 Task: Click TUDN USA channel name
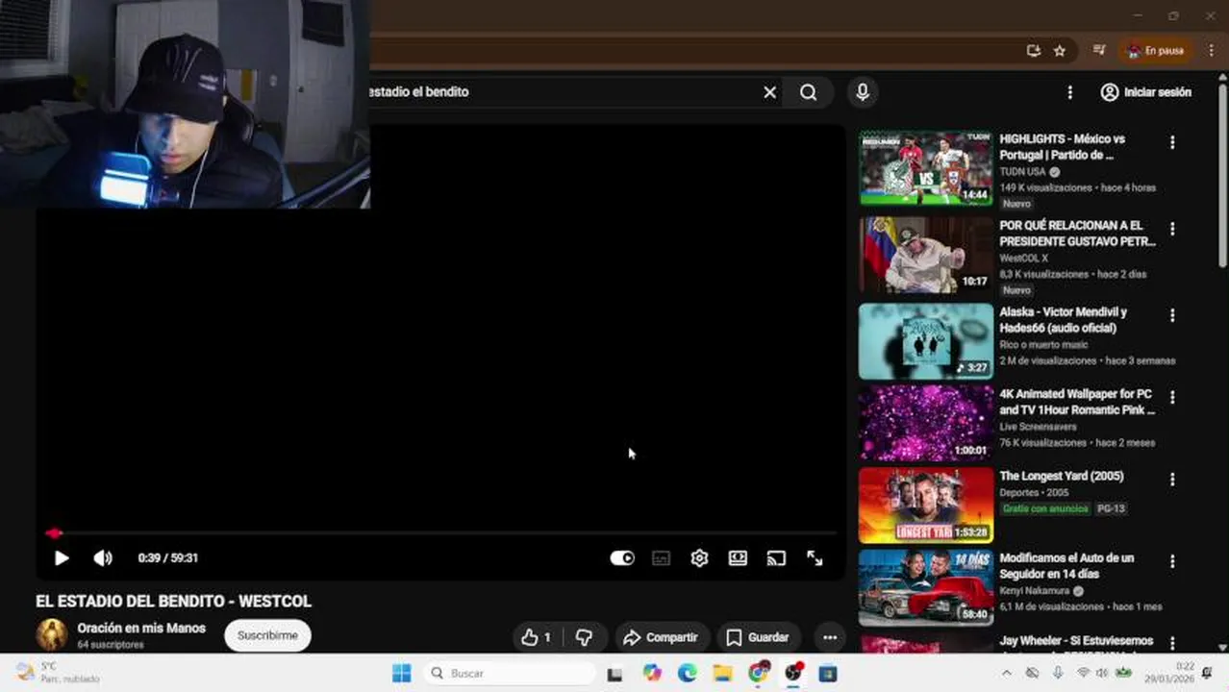pos(1022,172)
